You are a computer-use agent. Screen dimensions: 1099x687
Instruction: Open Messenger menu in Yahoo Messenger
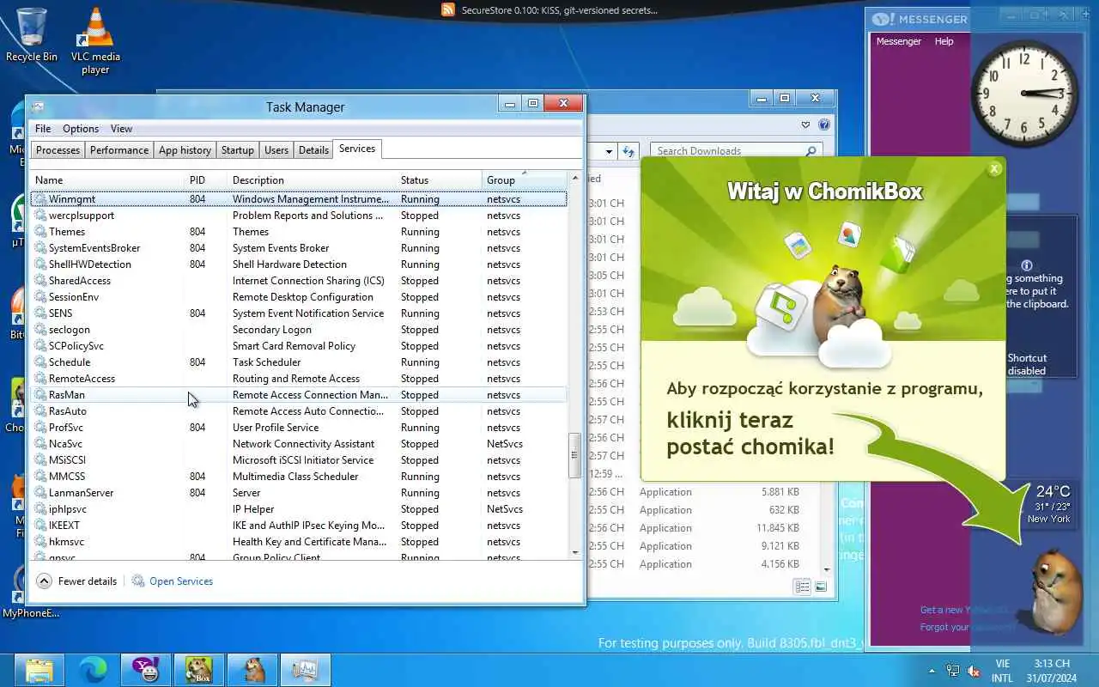tap(898, 41)
